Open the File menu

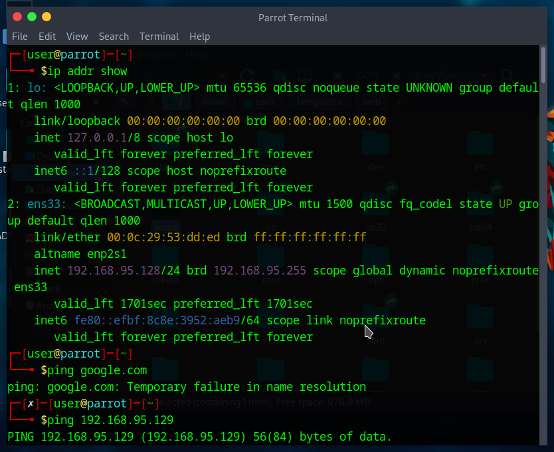click(x=20, y=37)
